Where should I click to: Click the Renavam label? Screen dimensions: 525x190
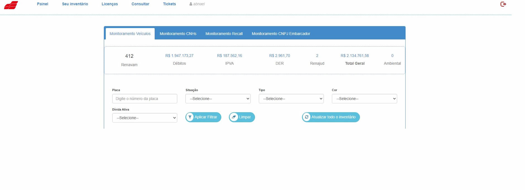(129, 65)
